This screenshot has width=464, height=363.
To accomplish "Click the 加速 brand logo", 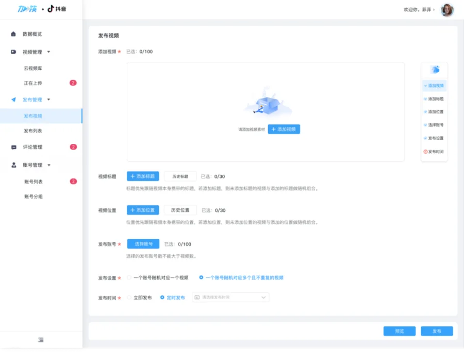I will pyautogui.click(x=27, y=9).
